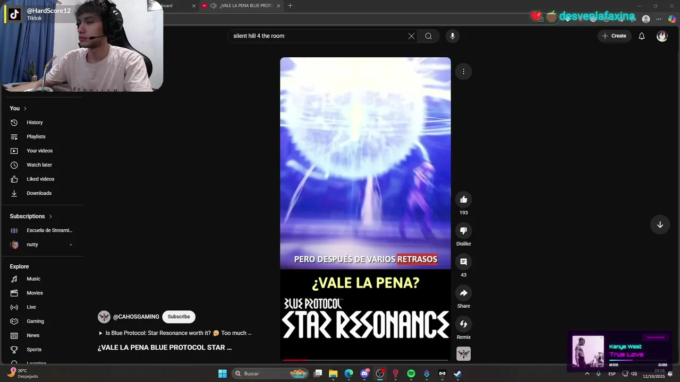Viewport: 680px width, 382px height.
Task: Open a new browser tab with plus
Action: (x=290, y=6)
